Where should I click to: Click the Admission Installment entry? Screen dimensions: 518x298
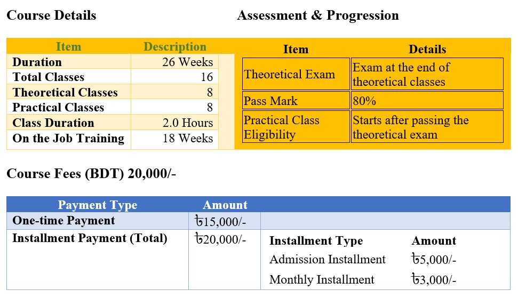327,260
